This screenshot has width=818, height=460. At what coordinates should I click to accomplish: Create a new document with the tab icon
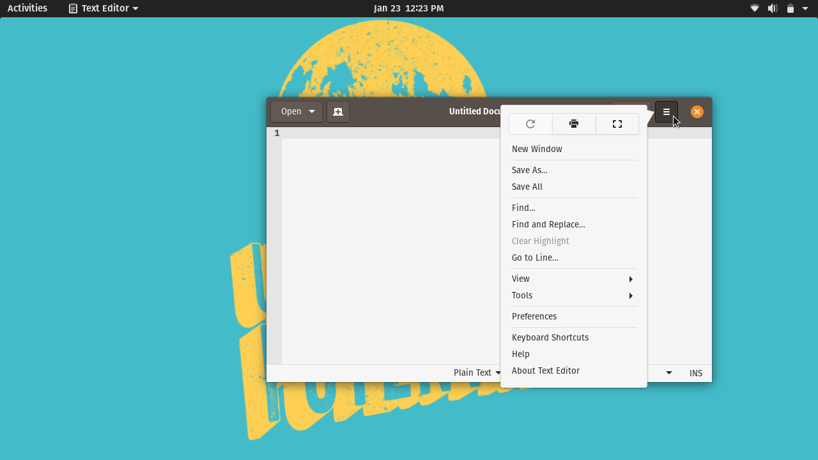(338, 112)
